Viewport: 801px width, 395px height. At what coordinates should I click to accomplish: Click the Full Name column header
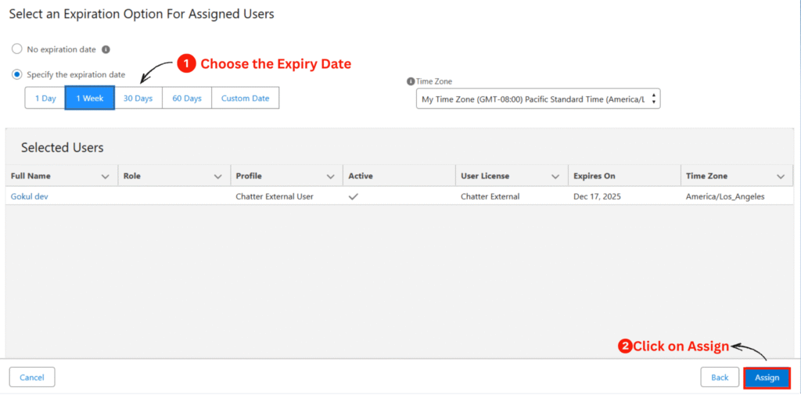click(x=61, y=176)
